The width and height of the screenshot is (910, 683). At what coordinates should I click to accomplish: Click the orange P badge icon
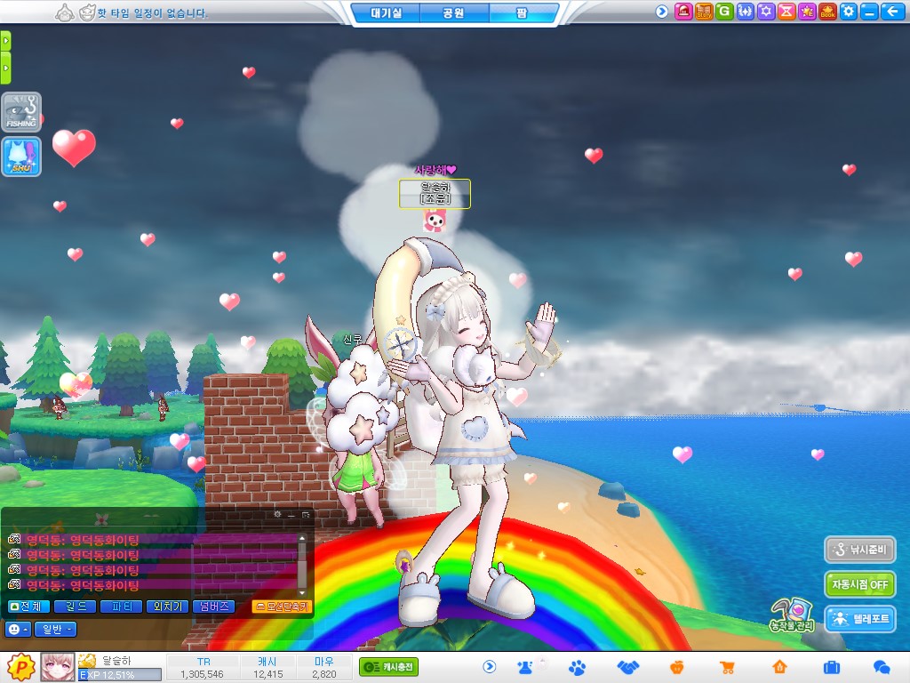[21, 667]
